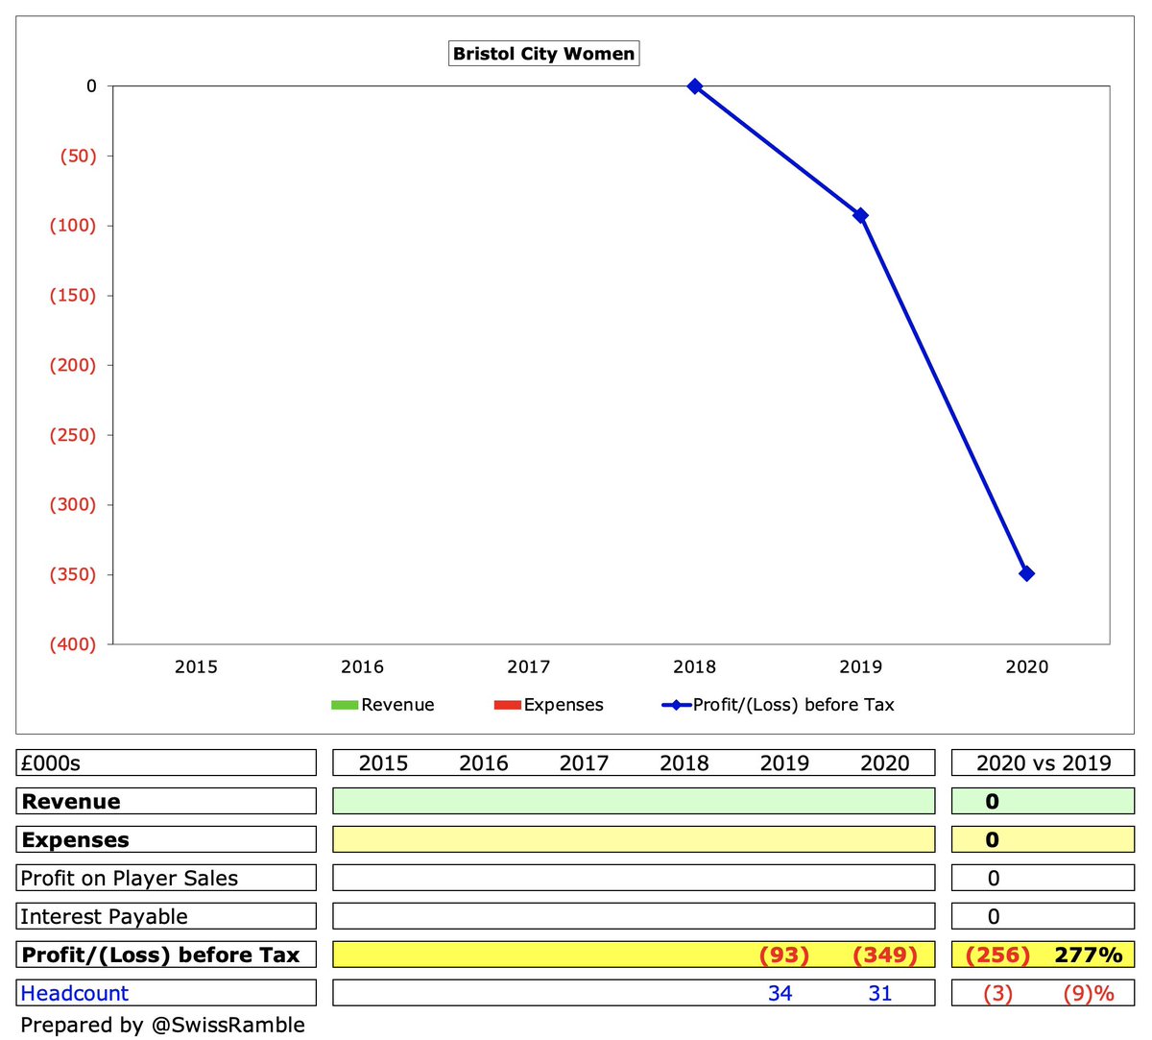Screen dimensions: 1152x1040
Task: Click Profit/(Loss) before Tax legend label
Action: (x=794, y=705)
